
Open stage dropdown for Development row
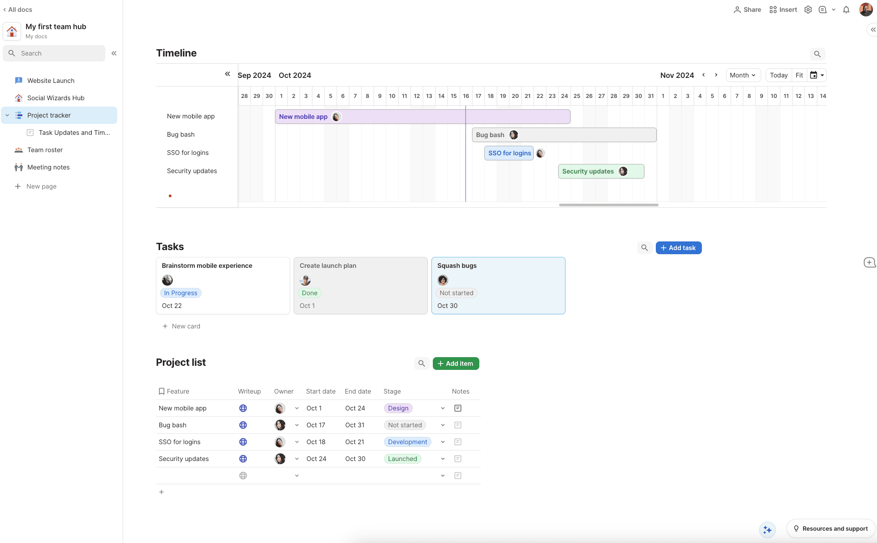point(443,442)
